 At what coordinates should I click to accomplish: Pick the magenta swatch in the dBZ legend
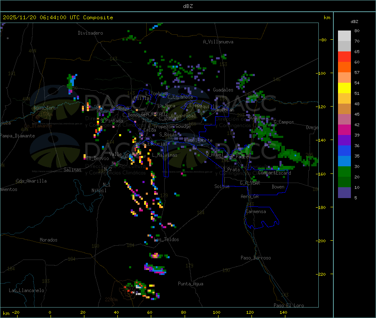point(344,130)
